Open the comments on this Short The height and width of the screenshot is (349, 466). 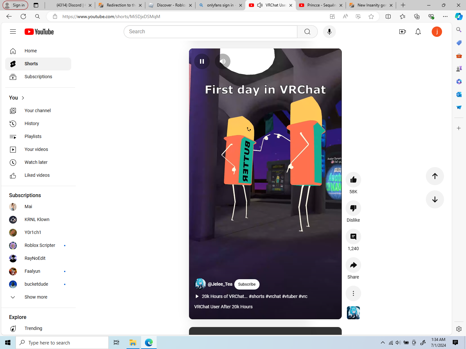point(353,237)
